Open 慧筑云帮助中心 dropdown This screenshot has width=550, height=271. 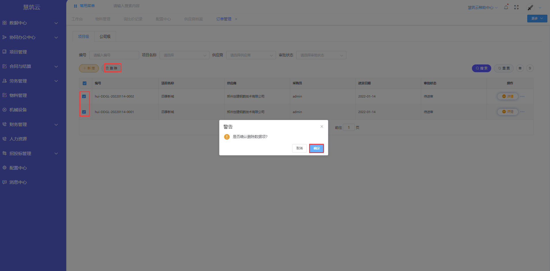483,7
